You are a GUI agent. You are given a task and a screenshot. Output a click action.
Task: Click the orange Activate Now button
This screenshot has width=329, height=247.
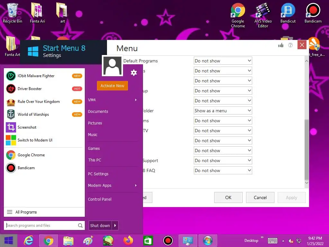[112, 86]
